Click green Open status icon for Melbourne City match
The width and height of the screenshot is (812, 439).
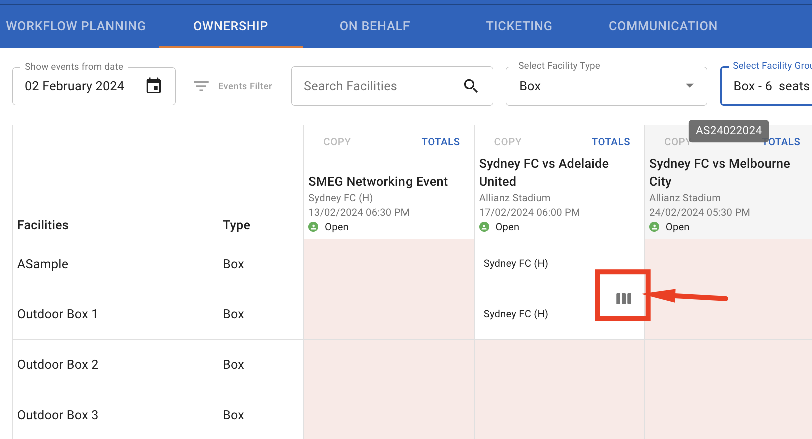(654, 227)
